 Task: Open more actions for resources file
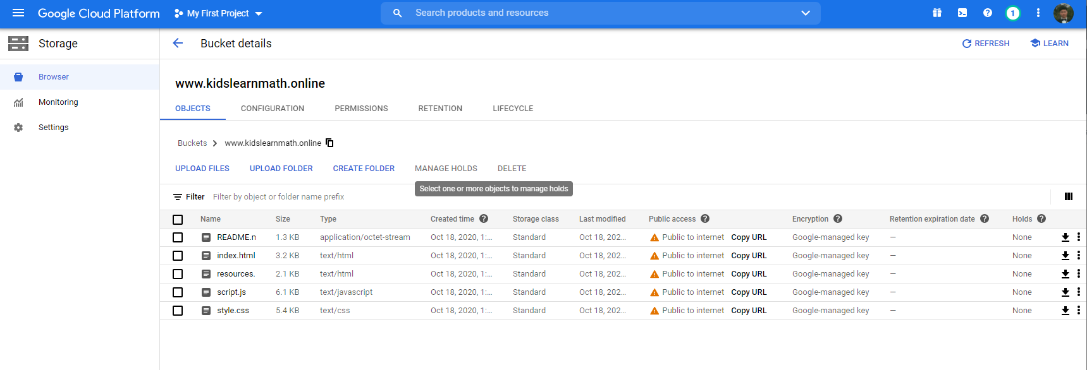click(x=1079, y=274)
